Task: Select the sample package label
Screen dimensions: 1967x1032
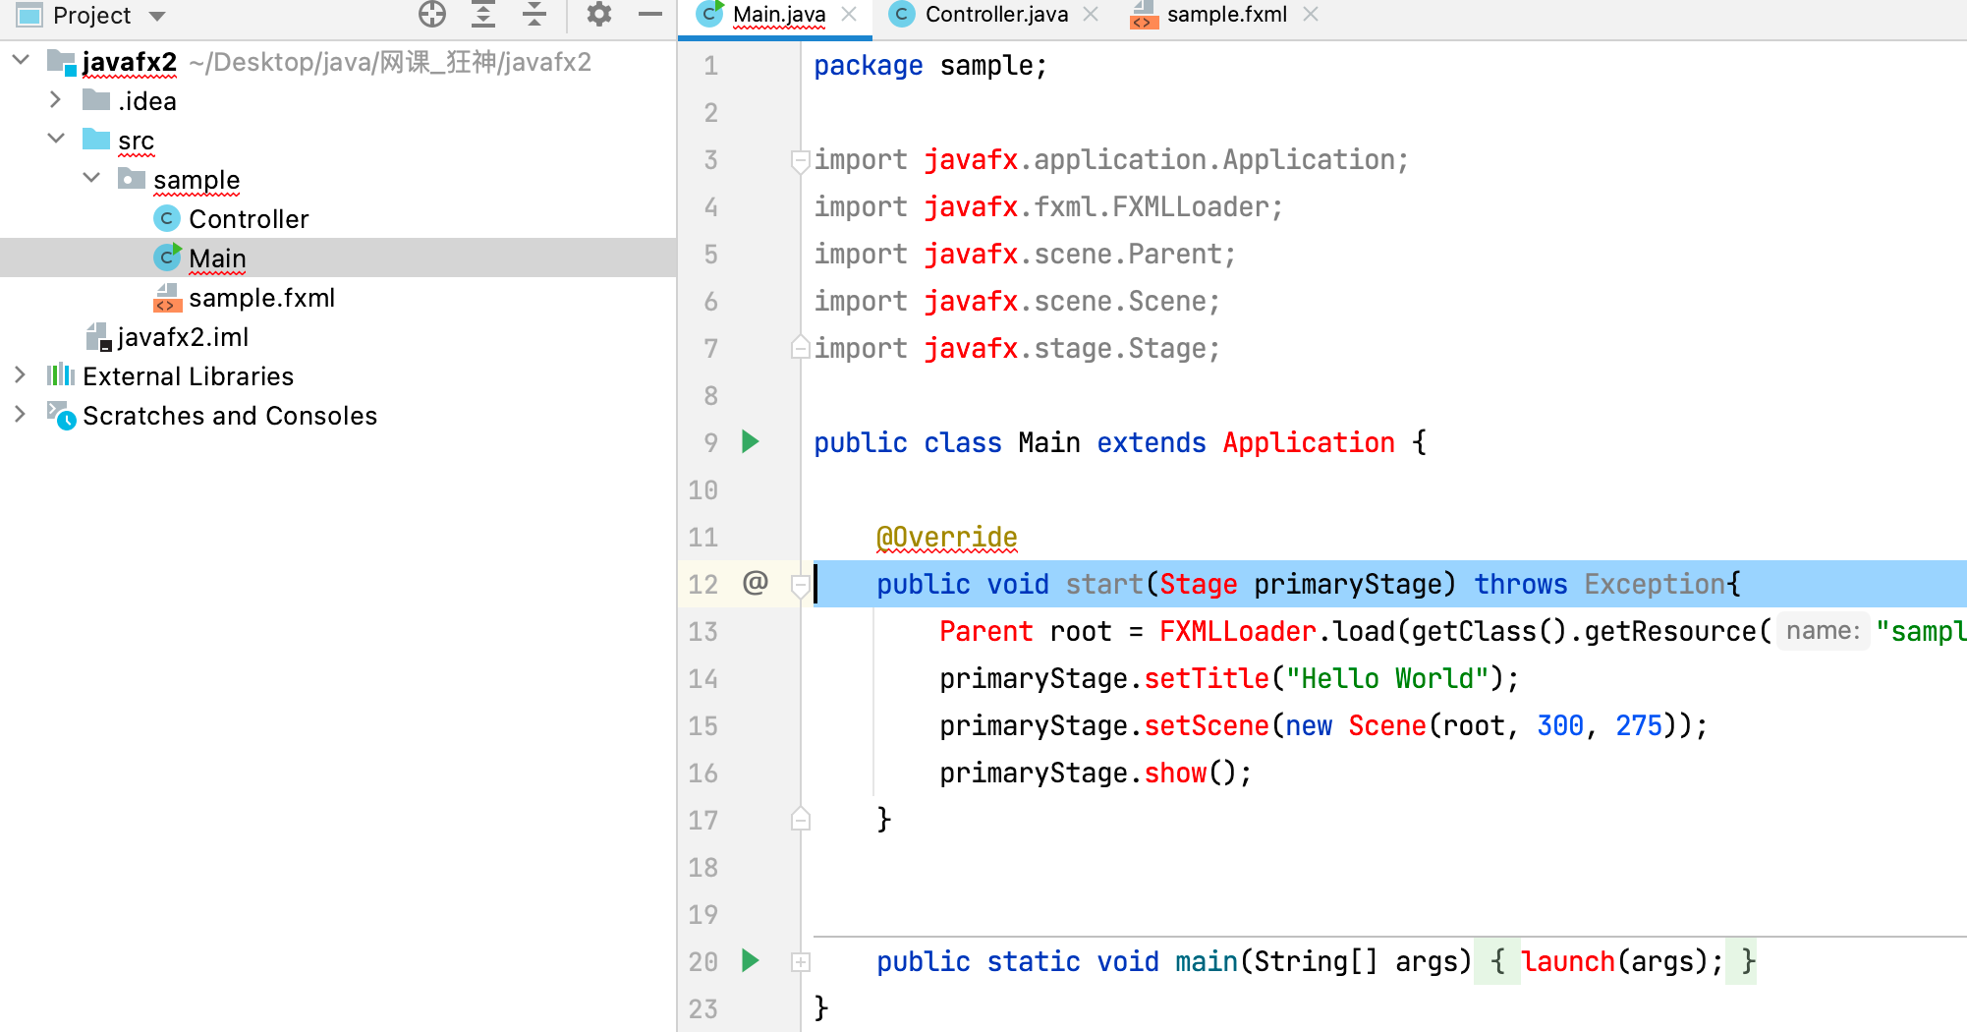Action: (x=197, y=181)
